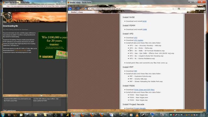Click the 'Install FOOK' heading
Viewport: 208px width, 117px height.
129,86
